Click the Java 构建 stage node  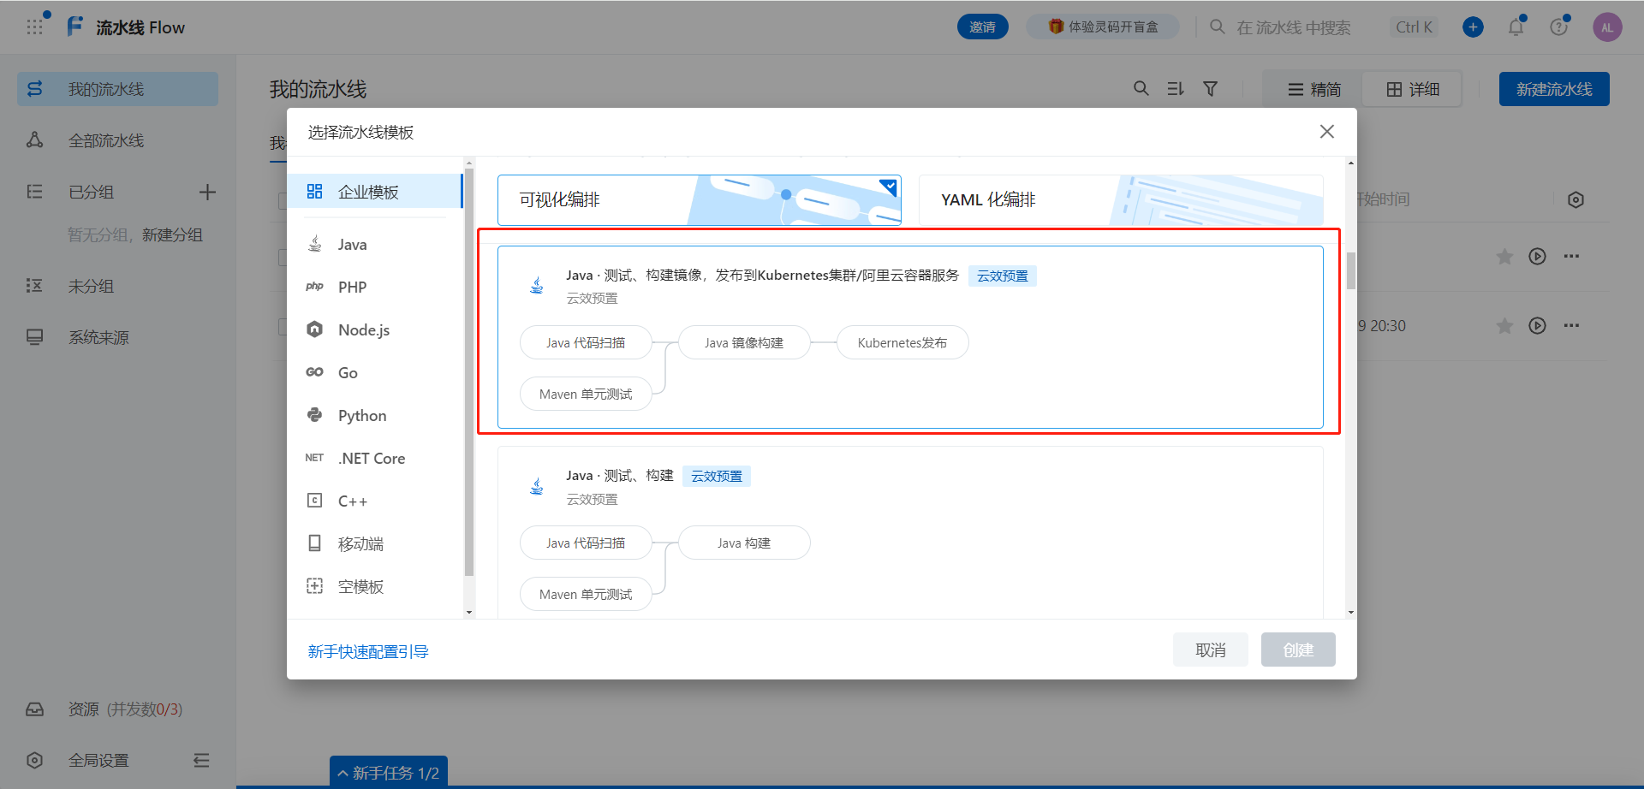744,543
